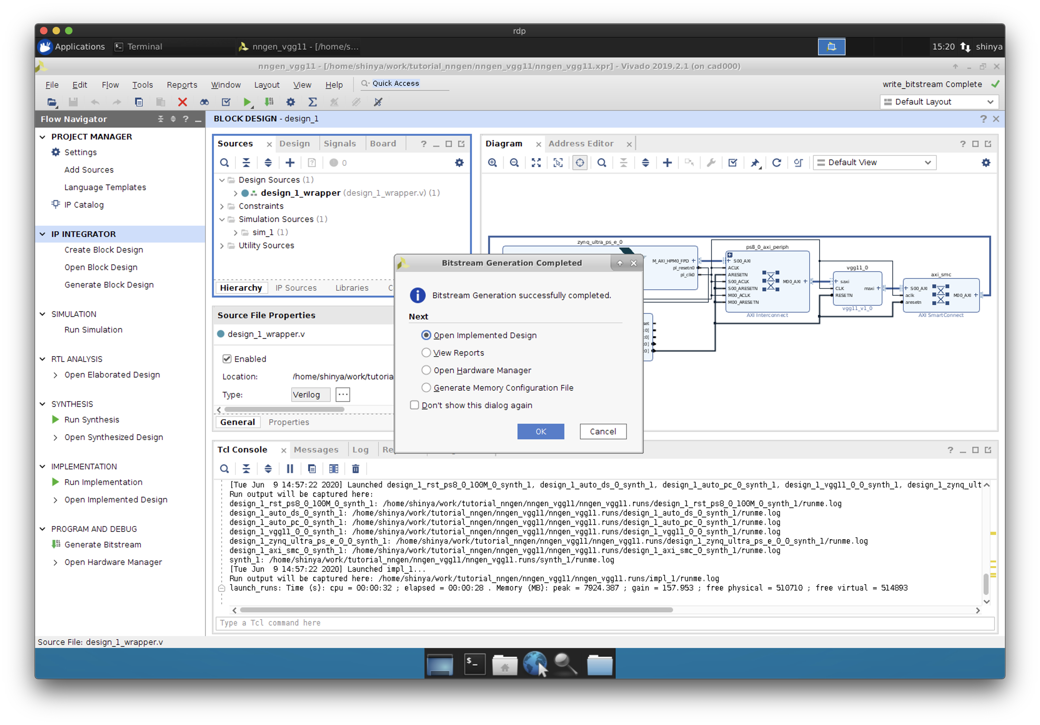This screenshot has height=725, width=1040.
Task: Open the Reports menu
Action: click(182, 85)
